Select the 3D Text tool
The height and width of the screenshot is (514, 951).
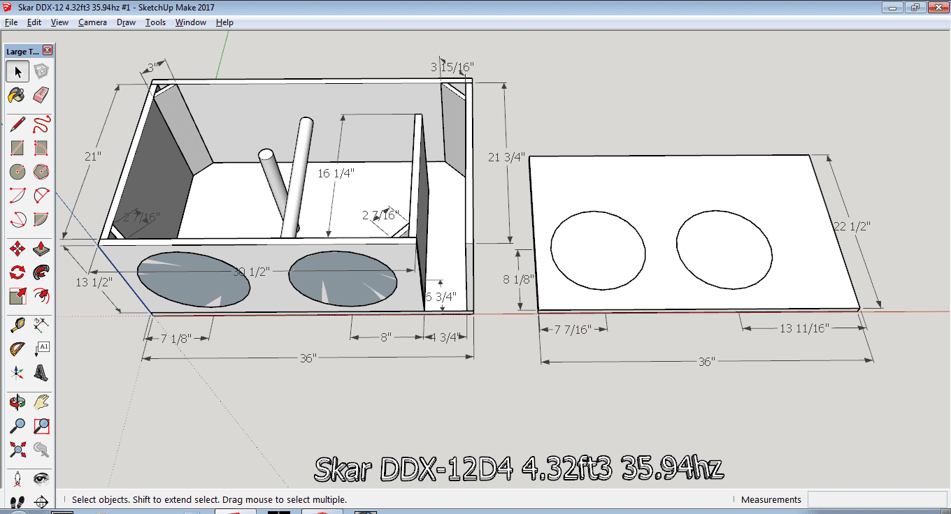click(41, 373)
